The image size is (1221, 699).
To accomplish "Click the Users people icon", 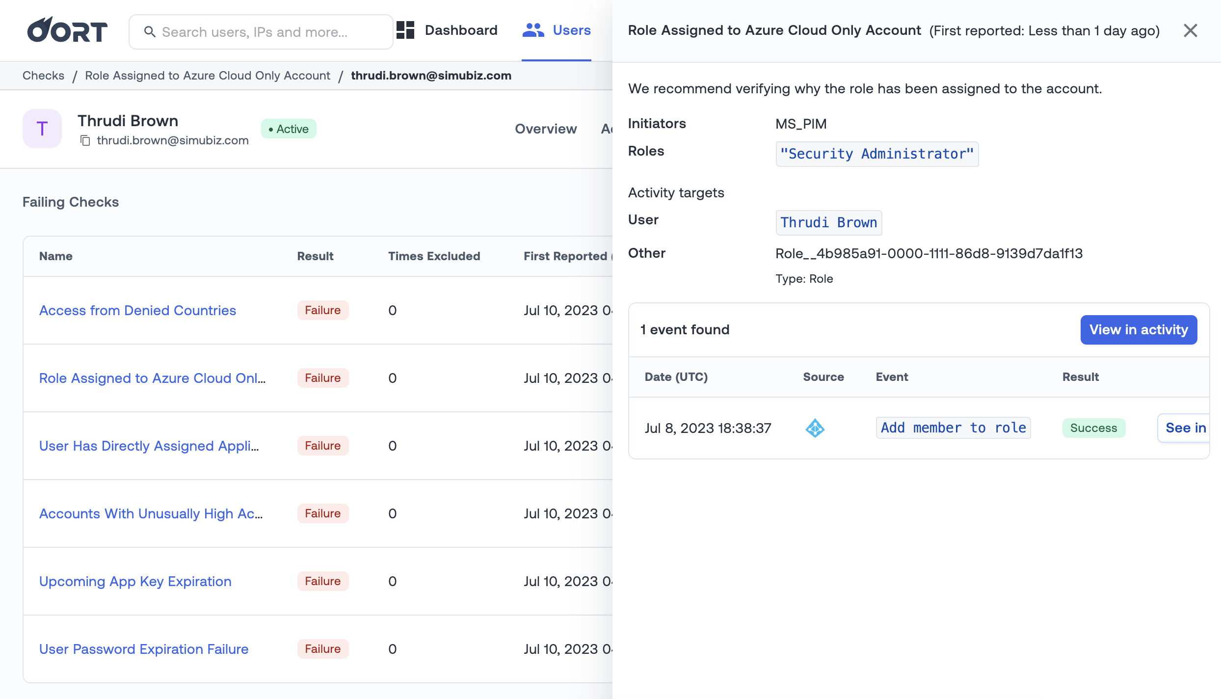I will [533, 30].
